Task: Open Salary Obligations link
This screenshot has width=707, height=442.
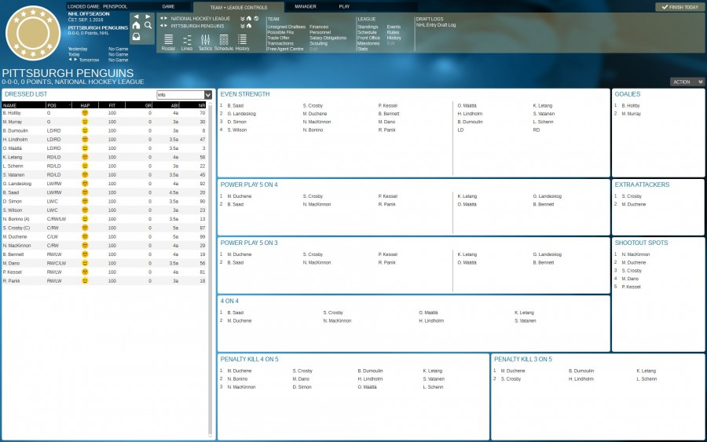Action: (x=328, y=38)
